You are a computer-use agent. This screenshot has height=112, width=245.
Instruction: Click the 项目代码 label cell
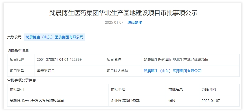click(17, 59)
